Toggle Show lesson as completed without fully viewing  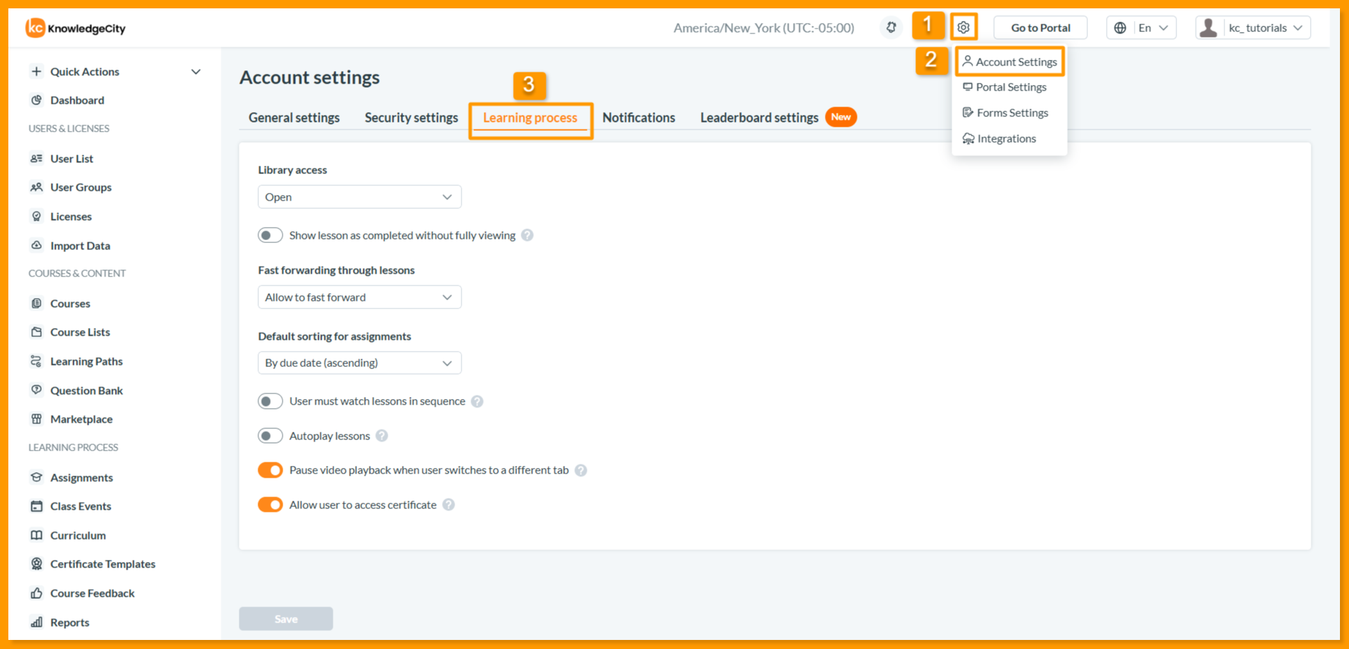(270, 235)
